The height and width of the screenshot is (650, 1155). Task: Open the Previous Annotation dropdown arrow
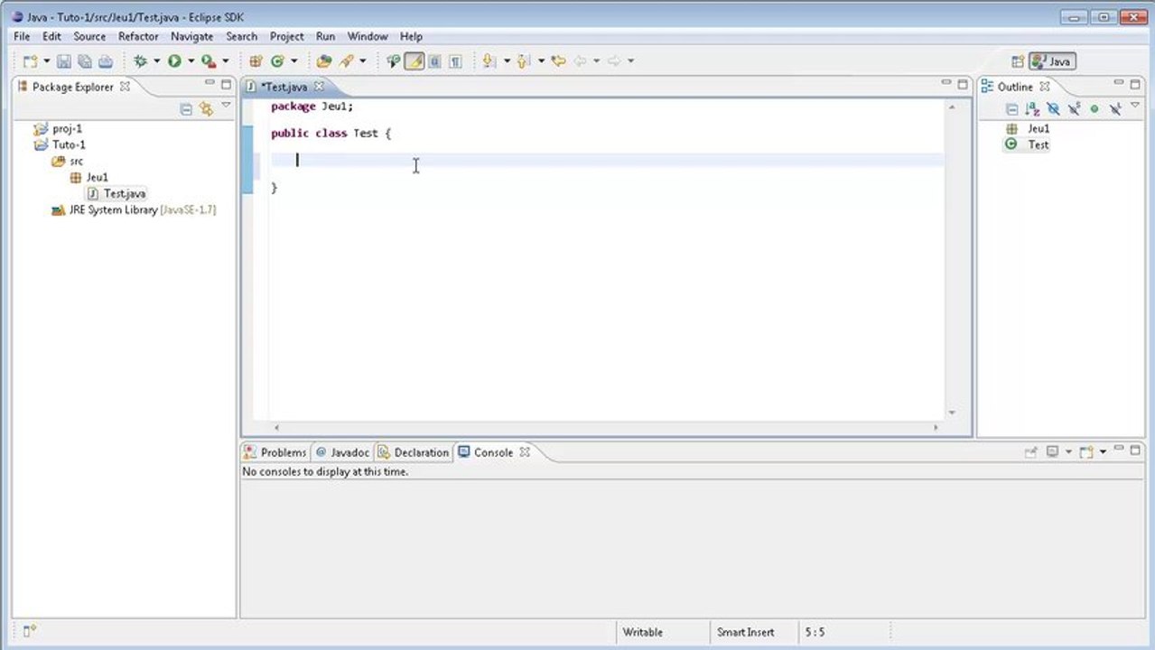[x=541, y=61]
